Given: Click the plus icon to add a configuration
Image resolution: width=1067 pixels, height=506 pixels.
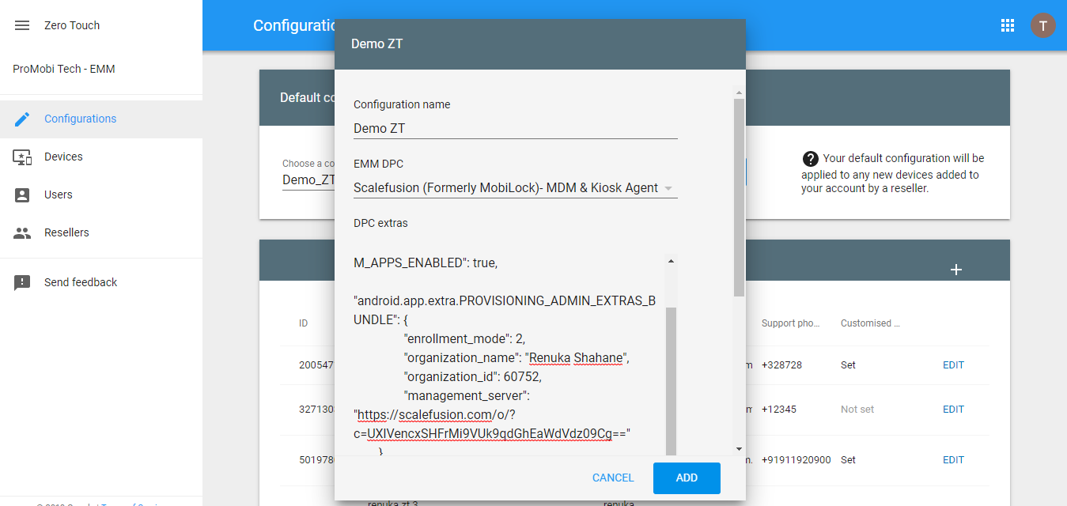Looking at the screenshot, I should point(955,270).
